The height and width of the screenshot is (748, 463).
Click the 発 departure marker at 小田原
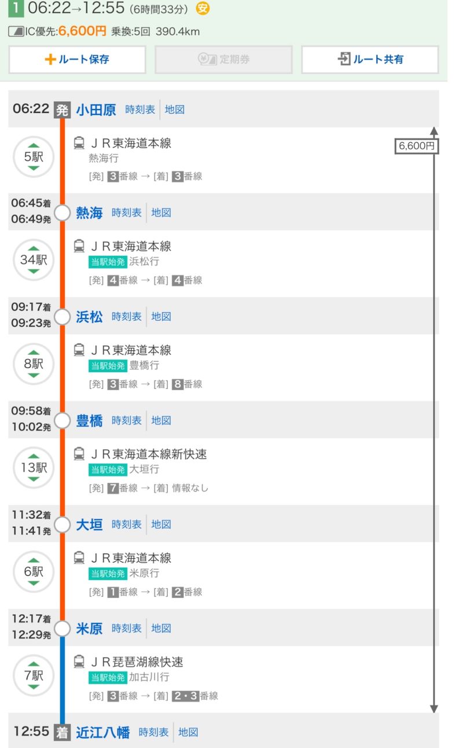coord(61,109)
